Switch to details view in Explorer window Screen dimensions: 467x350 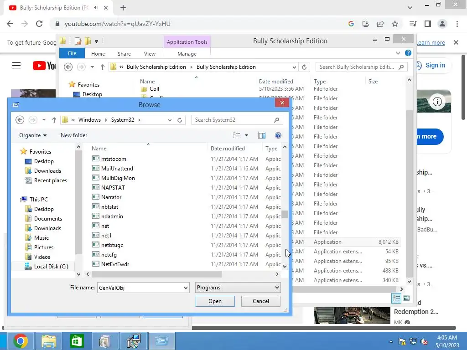point(396,298)
